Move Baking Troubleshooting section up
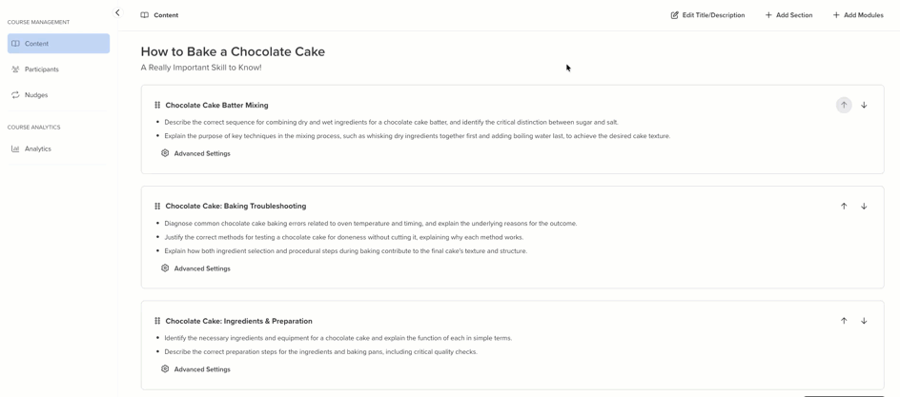Image resolution: width=900 pixels, height=397 pixels. point(844,207)
